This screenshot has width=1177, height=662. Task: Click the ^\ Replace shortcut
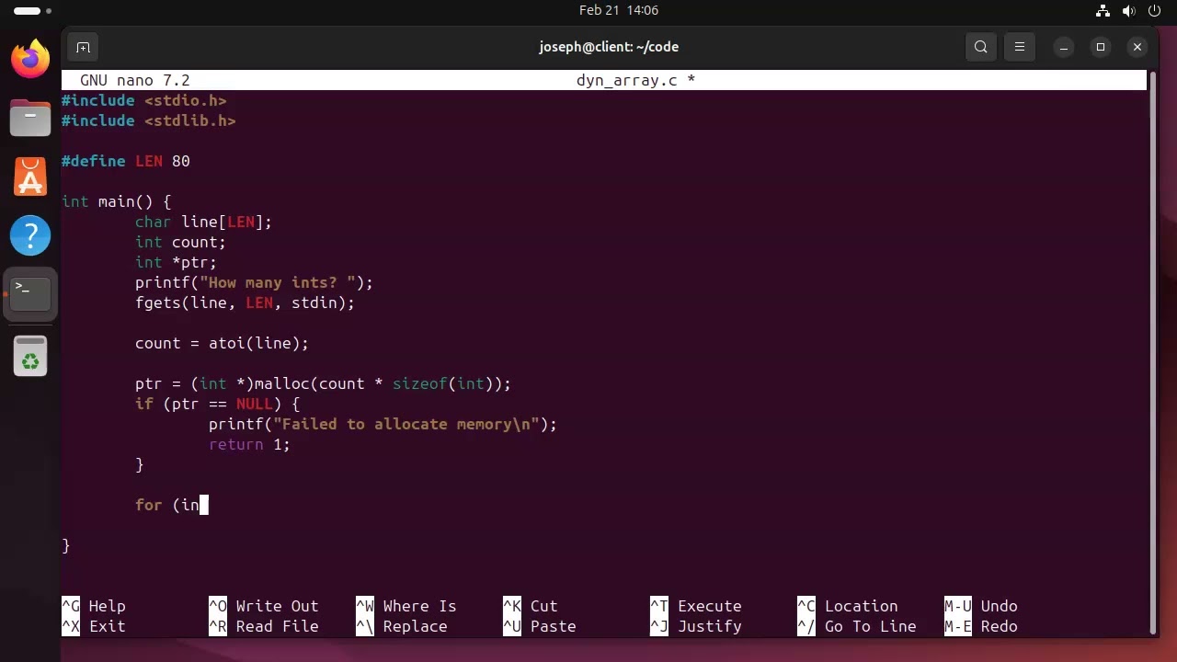coord(402,626)
